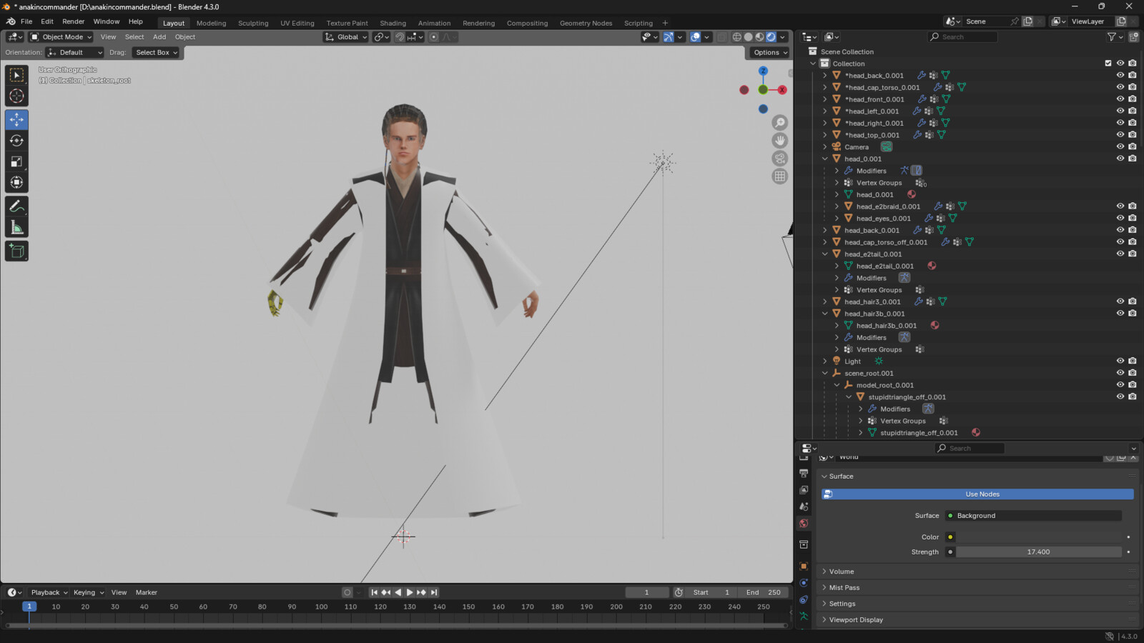Collapse the head_0.001 tree item
Screen dimensions: 1144x643
tap(825, 159)
